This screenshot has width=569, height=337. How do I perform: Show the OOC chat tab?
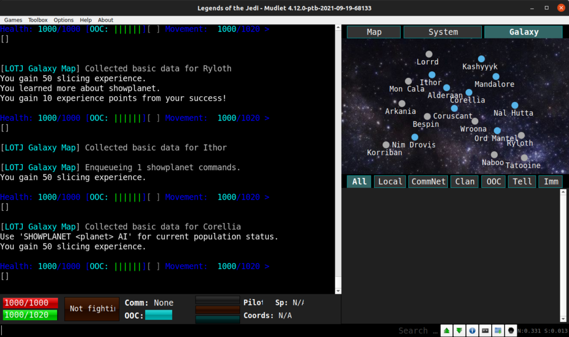[493, 182]
